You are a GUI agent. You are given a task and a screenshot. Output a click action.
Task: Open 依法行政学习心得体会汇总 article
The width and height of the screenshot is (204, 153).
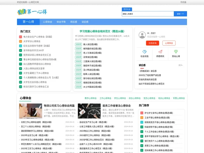click(x=36, y=87)
